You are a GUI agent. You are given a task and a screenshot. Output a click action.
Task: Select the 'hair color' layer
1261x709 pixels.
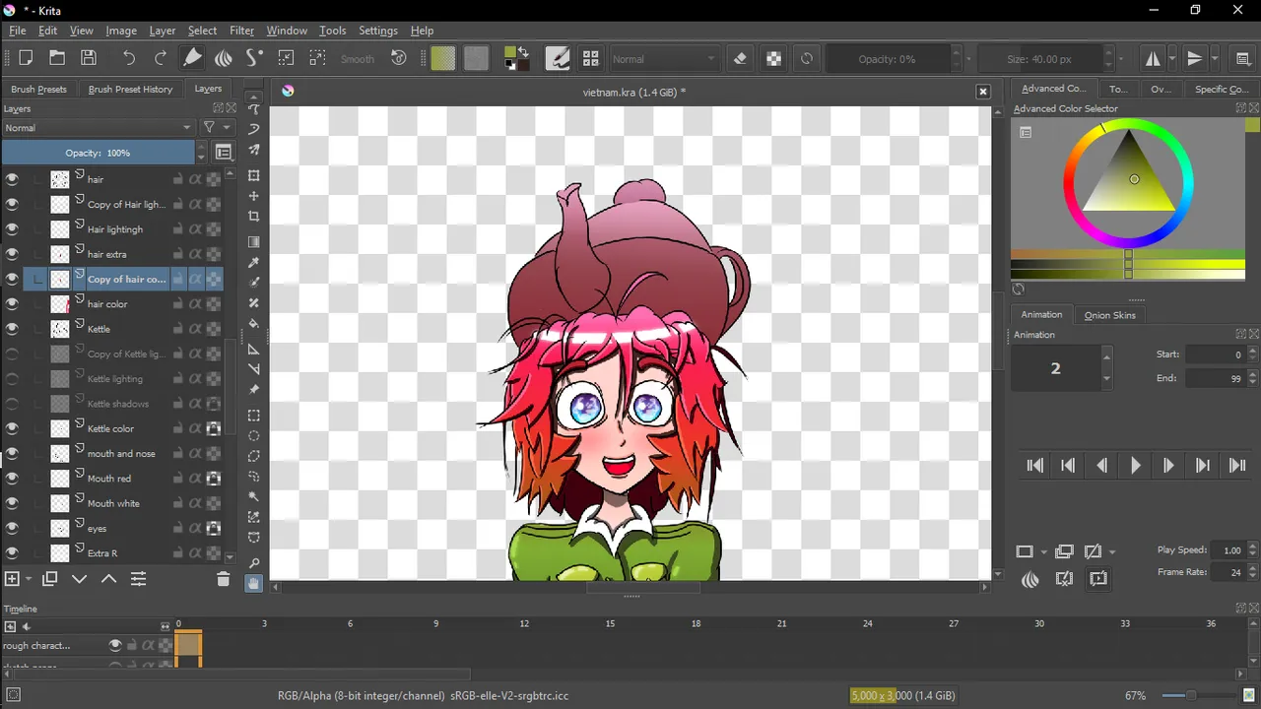107,304
